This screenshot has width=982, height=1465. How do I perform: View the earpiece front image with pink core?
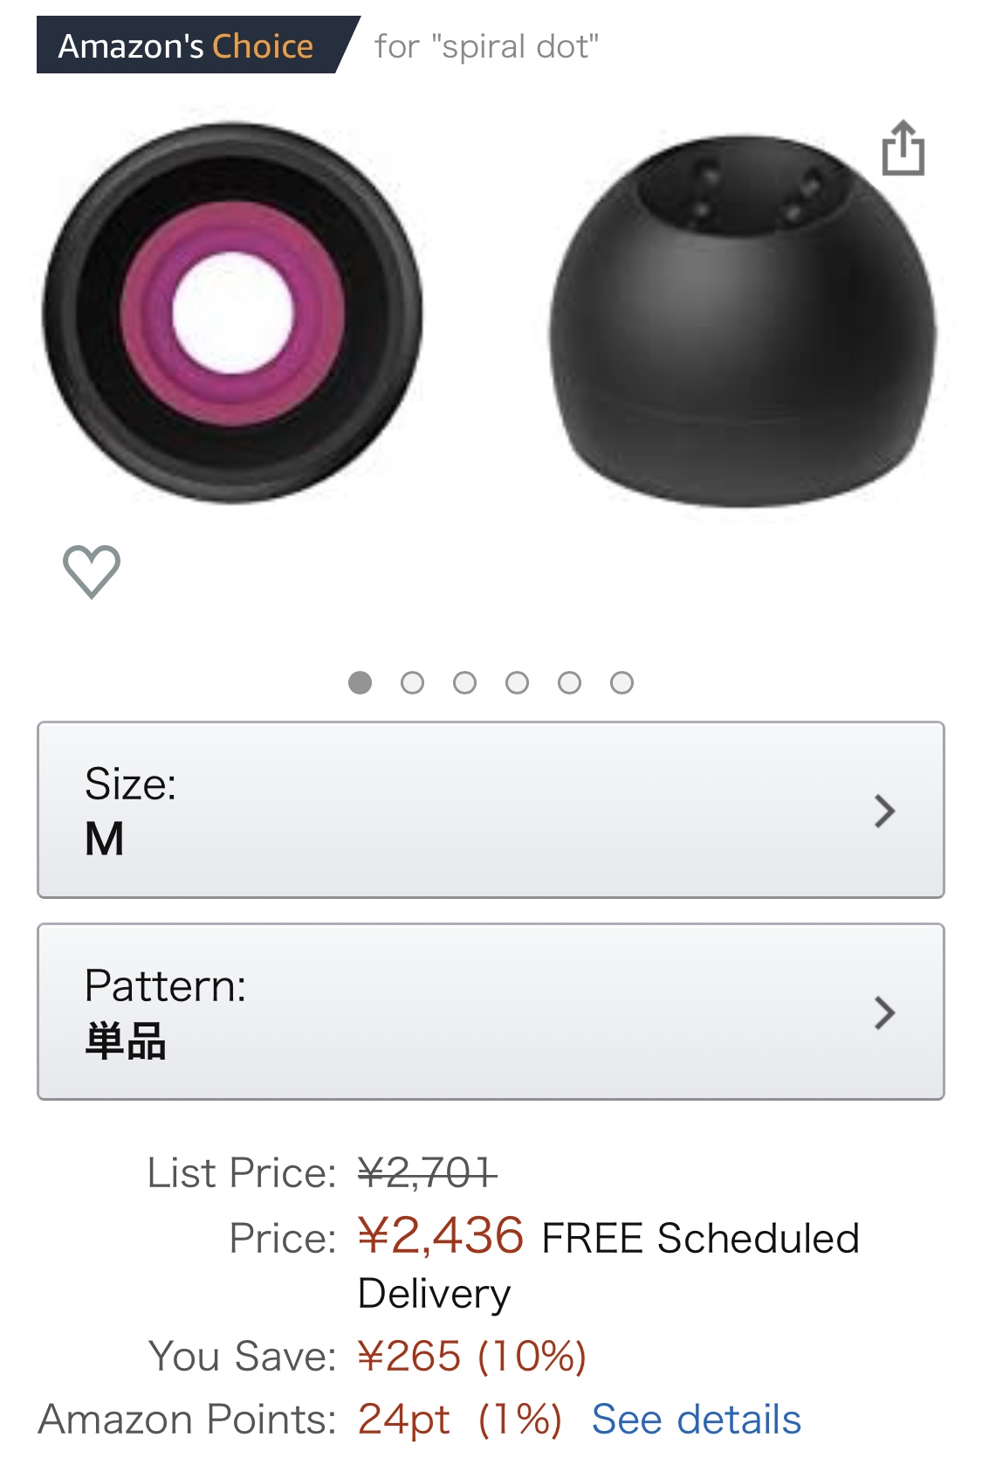(232, 313)
